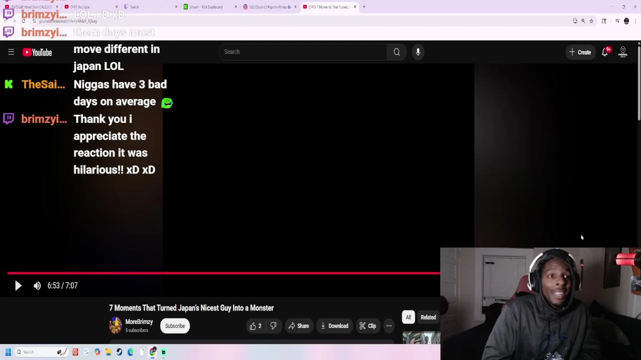Open the browser extensions icon
Viewport: 641px width, 360px height.
(604, 21)
